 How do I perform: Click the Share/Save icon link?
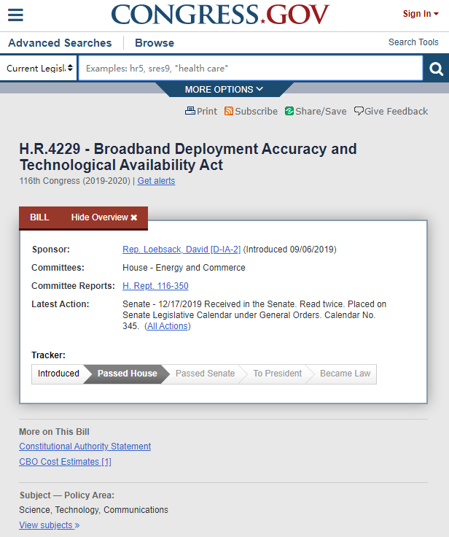coord(316,112)
